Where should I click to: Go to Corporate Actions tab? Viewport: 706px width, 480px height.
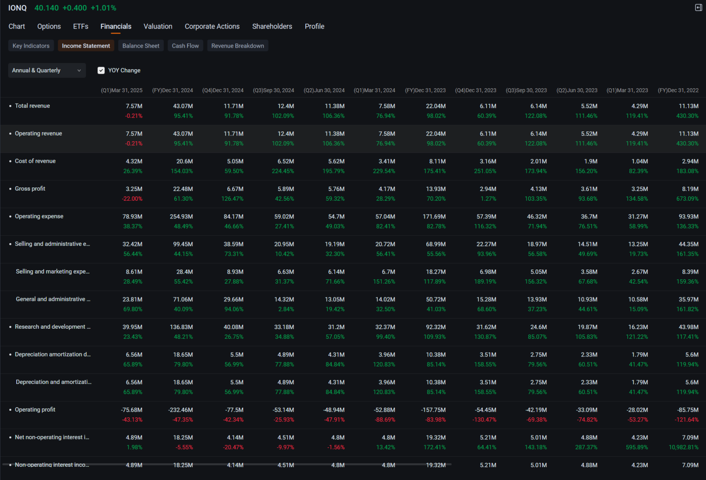tap(212, 26)
